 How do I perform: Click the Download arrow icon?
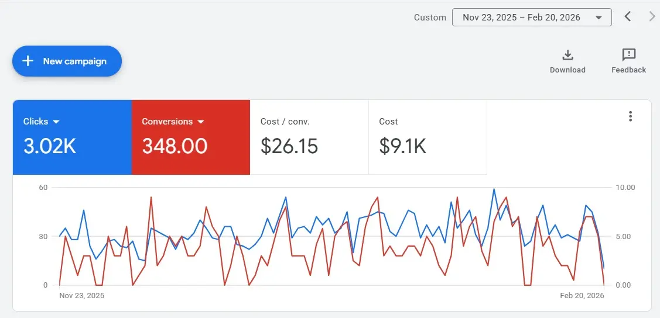point(567,55)
